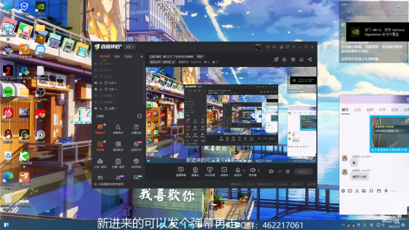Open the box-shaped delivery assistant tool
The height and width of the screenshot is (230, 409).
[x=136, y=163]
